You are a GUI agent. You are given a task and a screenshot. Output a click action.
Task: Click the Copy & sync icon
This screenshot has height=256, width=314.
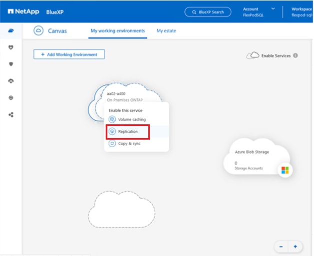point(112,144)
